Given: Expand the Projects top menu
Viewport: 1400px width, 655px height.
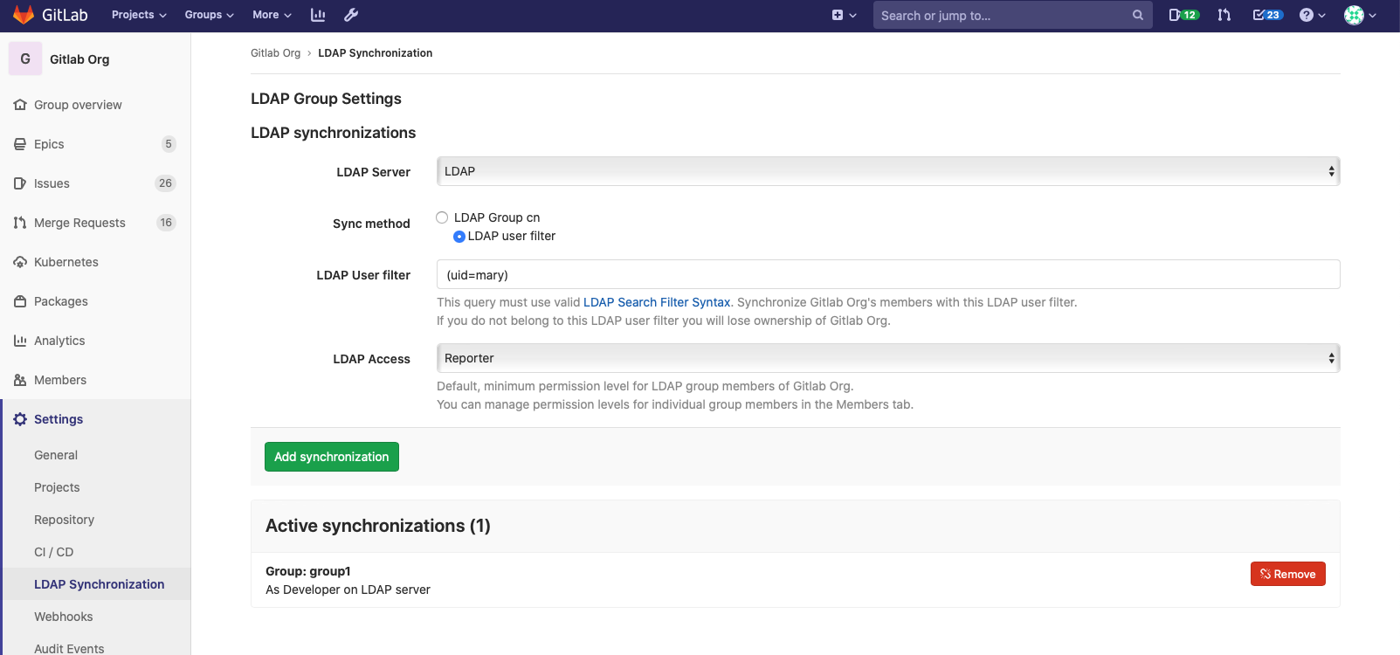Looking at the screenshot, I should pos(139,15).
